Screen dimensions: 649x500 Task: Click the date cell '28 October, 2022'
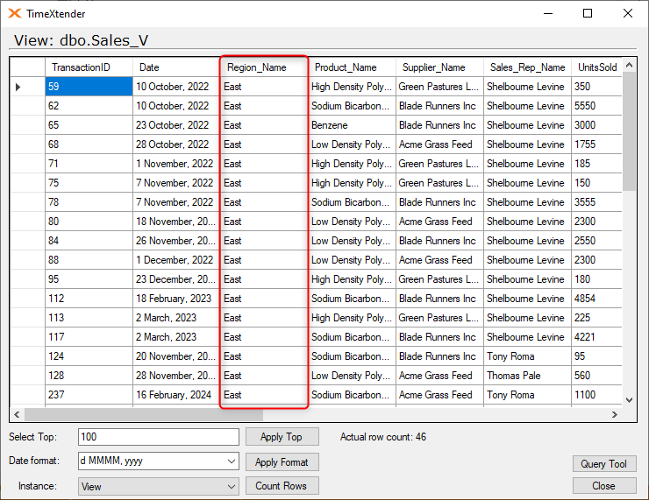point(176,144)
